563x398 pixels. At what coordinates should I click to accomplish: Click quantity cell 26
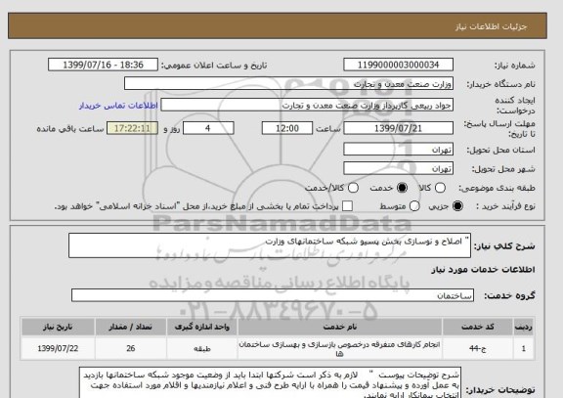tap(131, 348)
